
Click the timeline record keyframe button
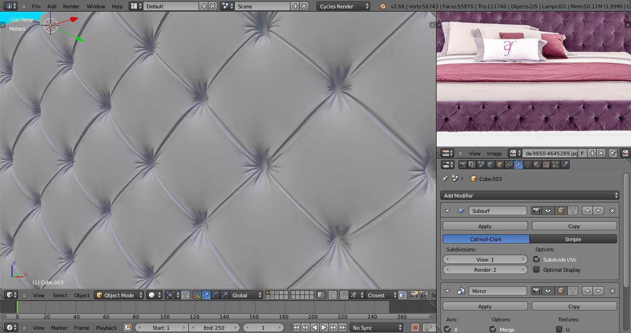(415, 327)
